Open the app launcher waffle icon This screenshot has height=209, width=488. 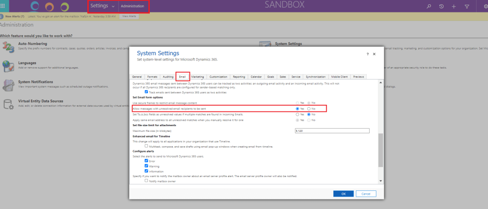pyautogui.click(x=4, y=6)
